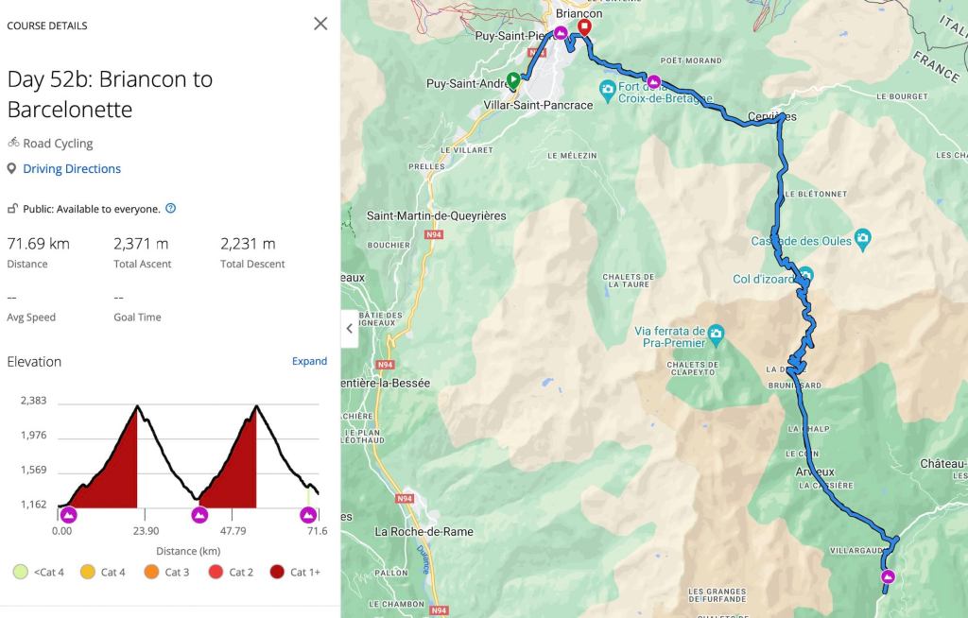Collapse the course details side panel

[350, 329]
